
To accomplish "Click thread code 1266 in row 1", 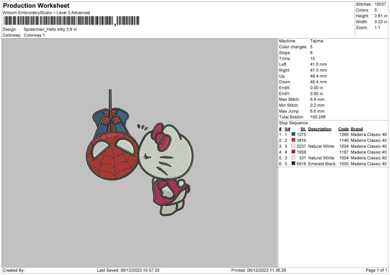I will pos(344,134).
